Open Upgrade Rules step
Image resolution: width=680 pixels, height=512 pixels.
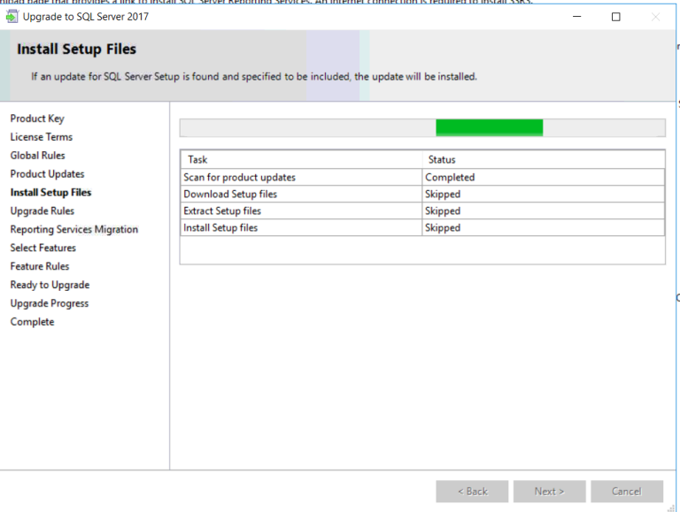click(x=42, y=211)
